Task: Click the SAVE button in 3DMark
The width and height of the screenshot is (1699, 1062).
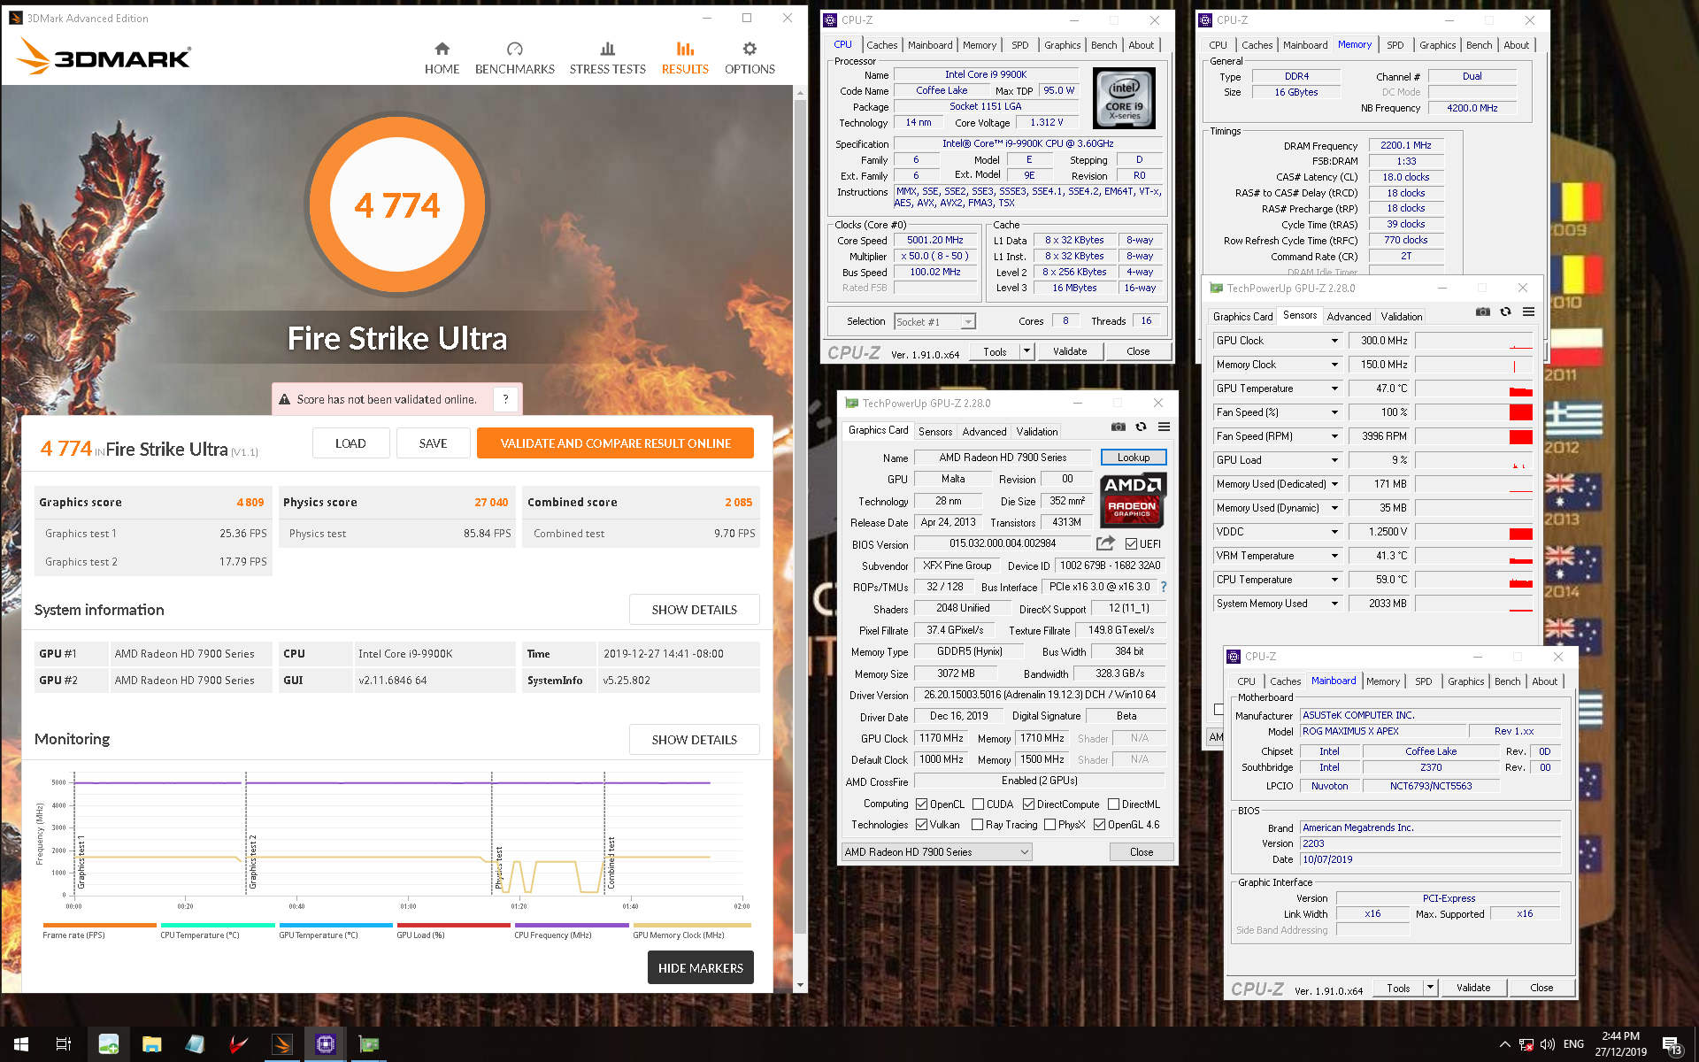Action: pos(433,443)
